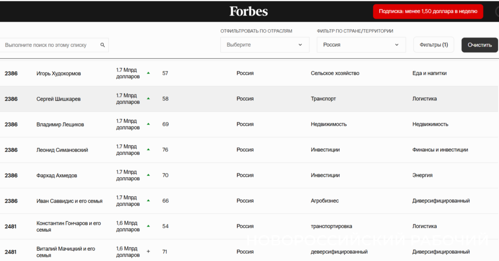Open Леонид Симановский profile
Viewport: 499px width, 261px height.
(x=62, y=150)
